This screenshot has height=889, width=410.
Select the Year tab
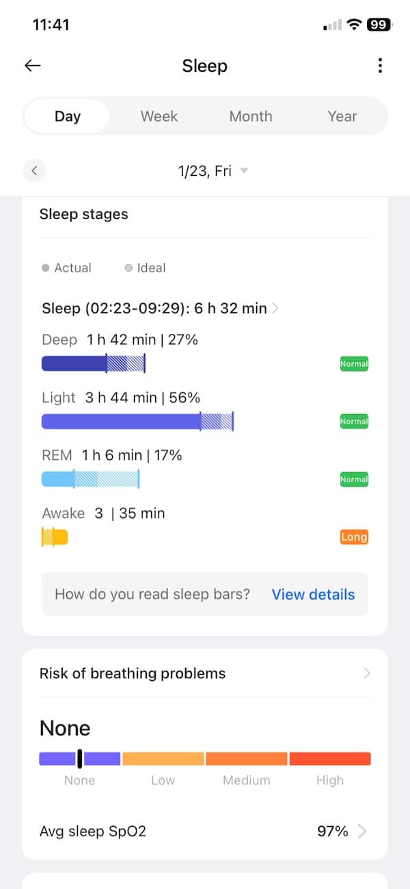(342, 116)
